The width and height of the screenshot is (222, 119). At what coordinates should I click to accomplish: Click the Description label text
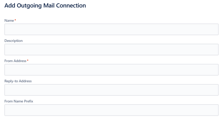tap(13, 41)
